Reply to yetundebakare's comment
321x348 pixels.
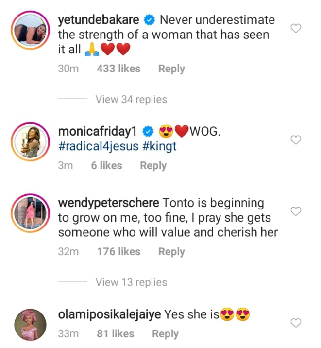point(171,69)
